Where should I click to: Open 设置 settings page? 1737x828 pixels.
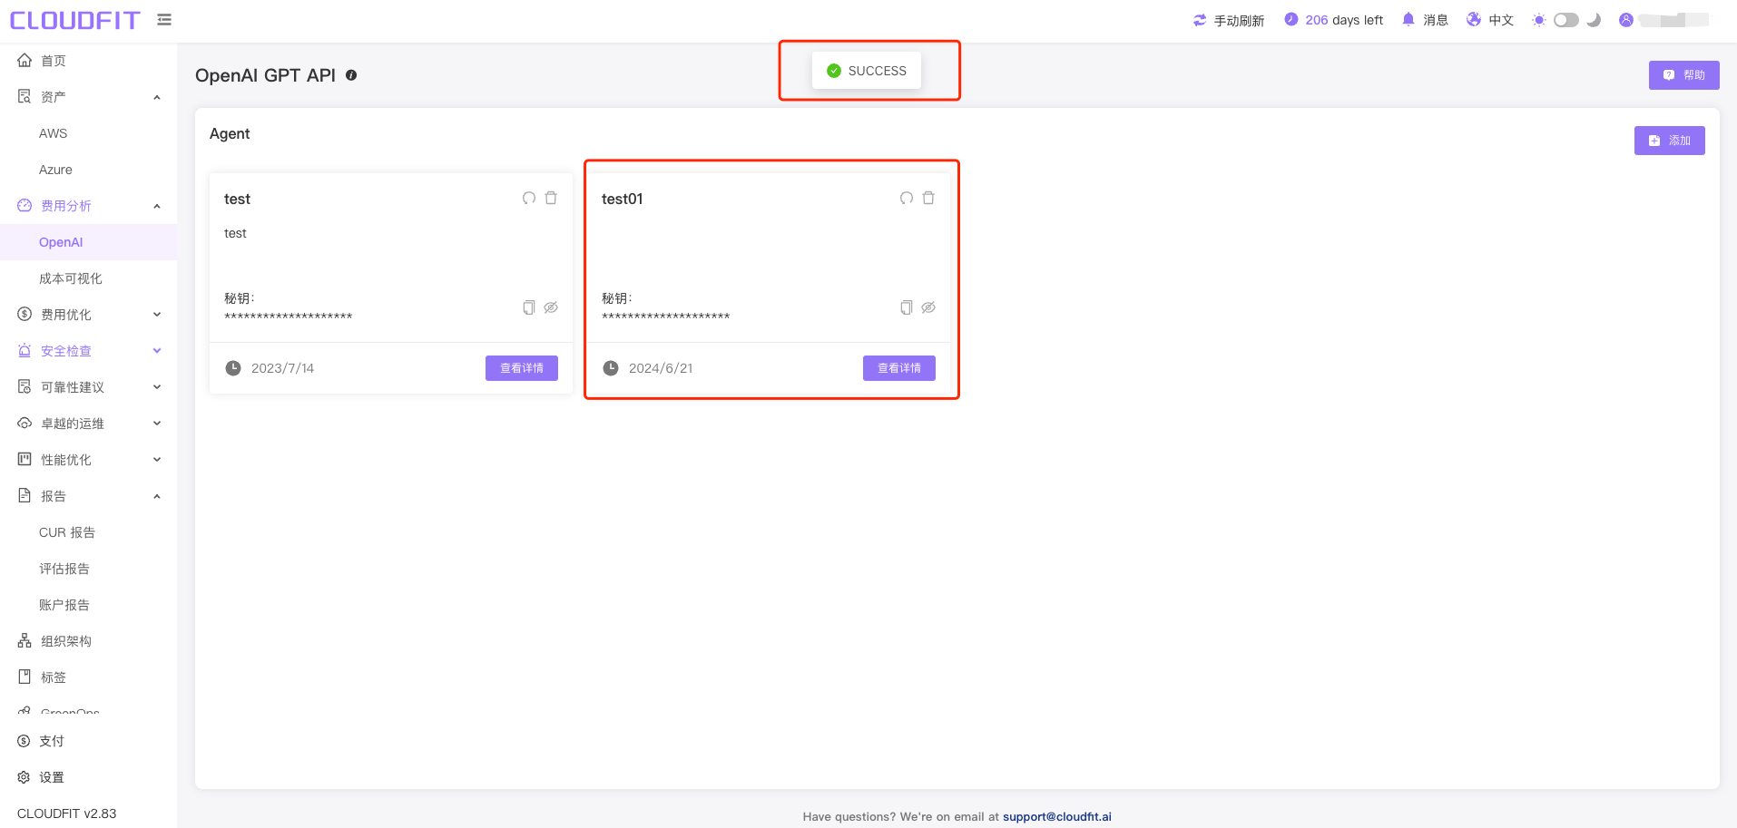coord(88,777)
